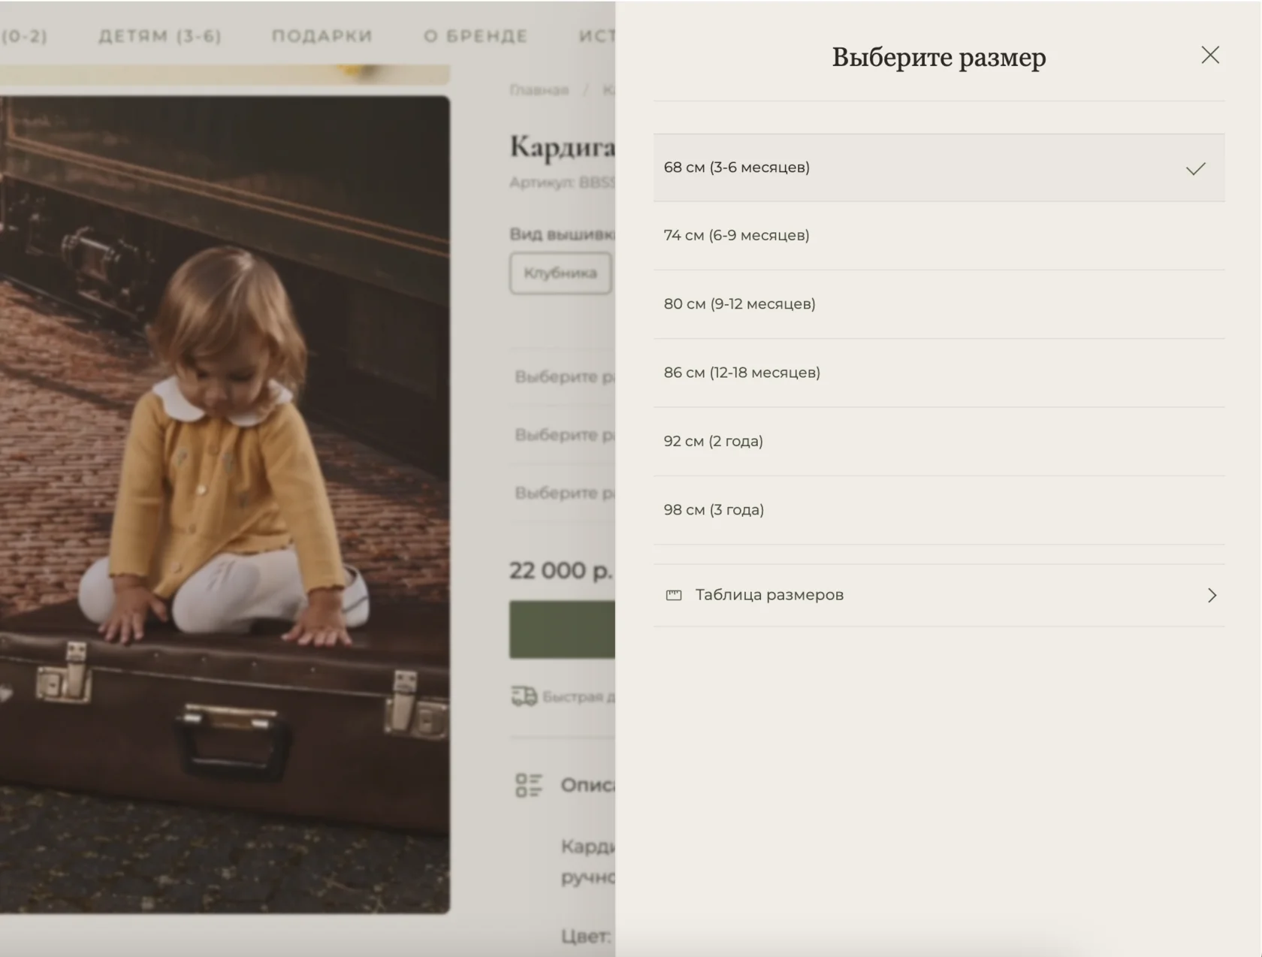Choose size 92 см (2 года)
This screenshot has width=1262, height=957.
click(x=938, y=442)
